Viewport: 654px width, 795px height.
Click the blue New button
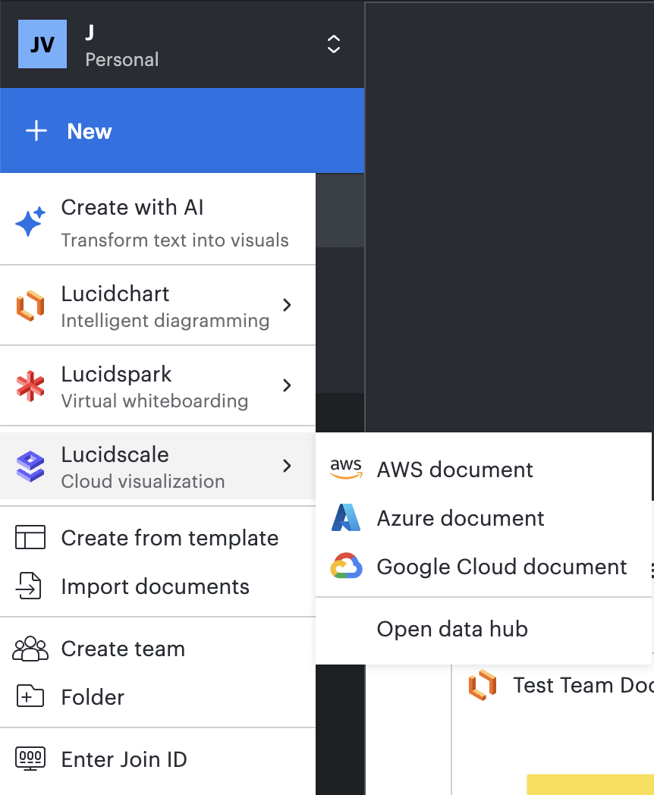tap(182, 130)
